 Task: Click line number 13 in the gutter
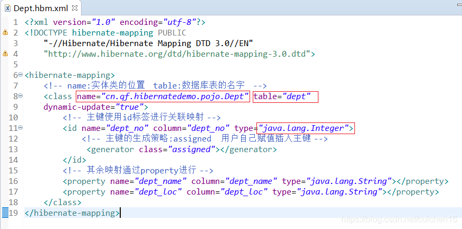tap(13, 149)
